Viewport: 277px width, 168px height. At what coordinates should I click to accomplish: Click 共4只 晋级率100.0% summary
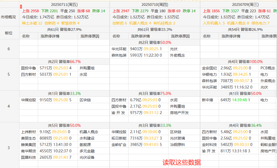pyautogui.click(x=245, y=62)
